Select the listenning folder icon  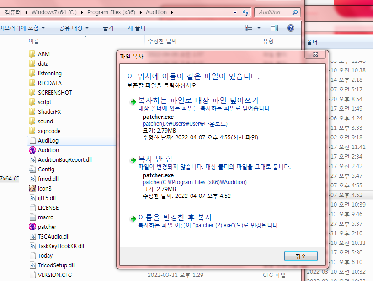coord(32,74)
